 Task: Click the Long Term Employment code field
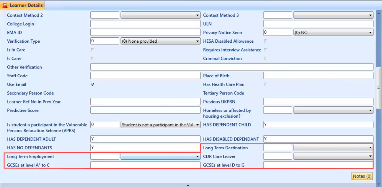(105, 156)
